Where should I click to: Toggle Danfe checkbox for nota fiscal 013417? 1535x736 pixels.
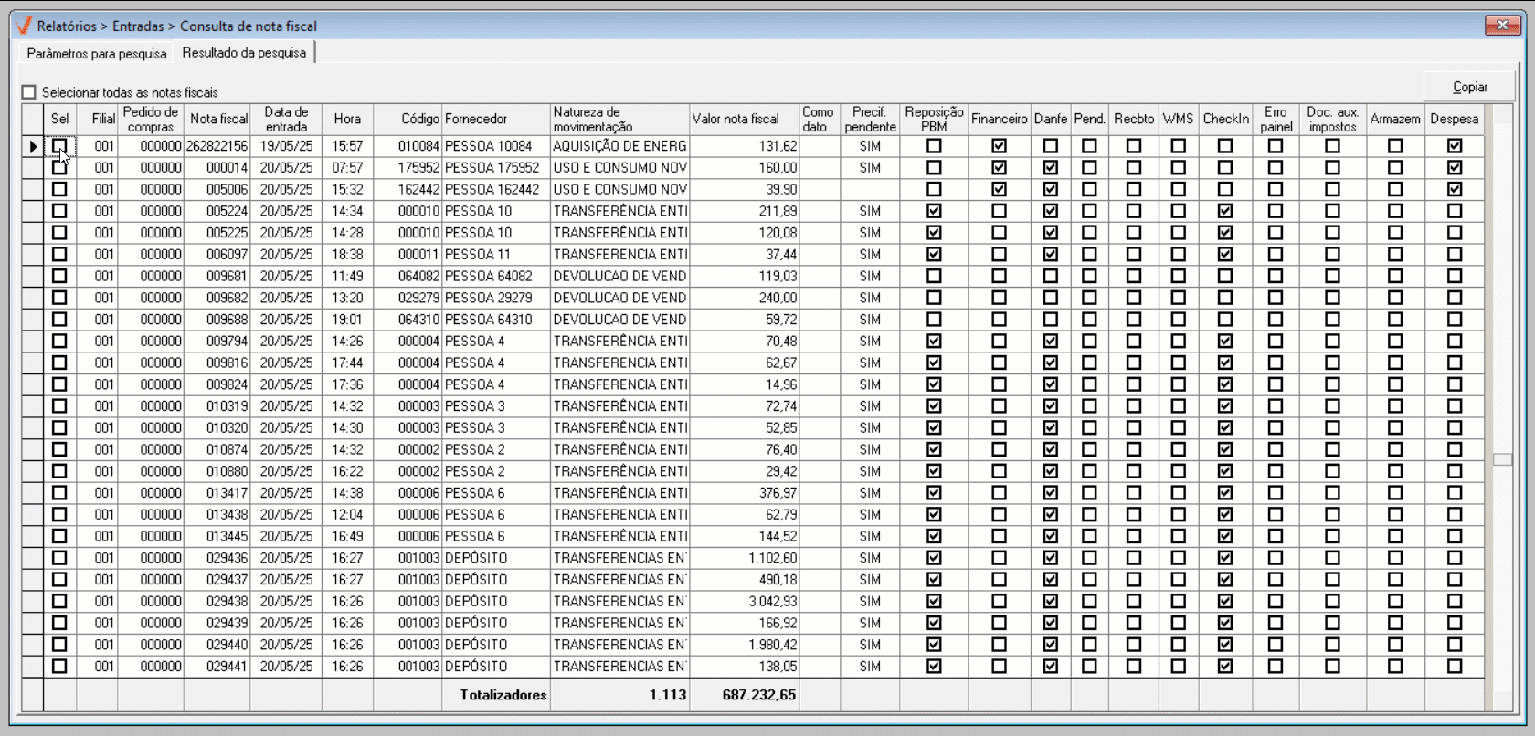[x=1051, y=493]
